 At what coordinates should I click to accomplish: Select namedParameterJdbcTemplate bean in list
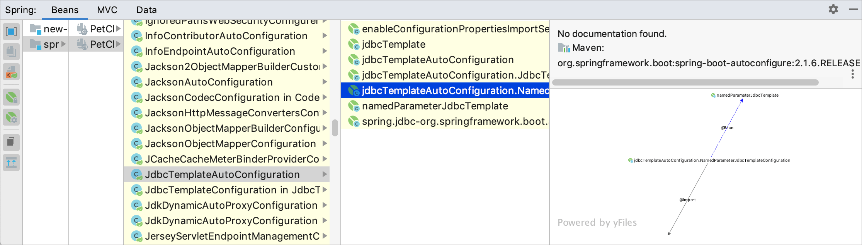445,106
